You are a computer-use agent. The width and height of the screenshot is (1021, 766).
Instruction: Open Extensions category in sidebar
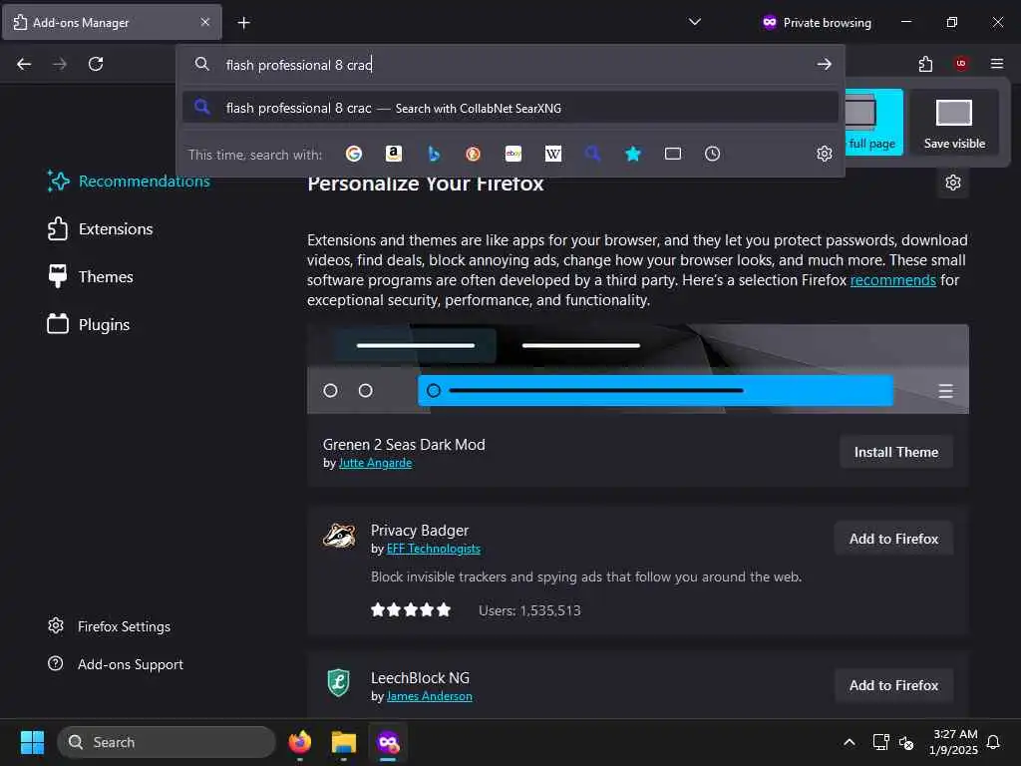coord(101,229)
